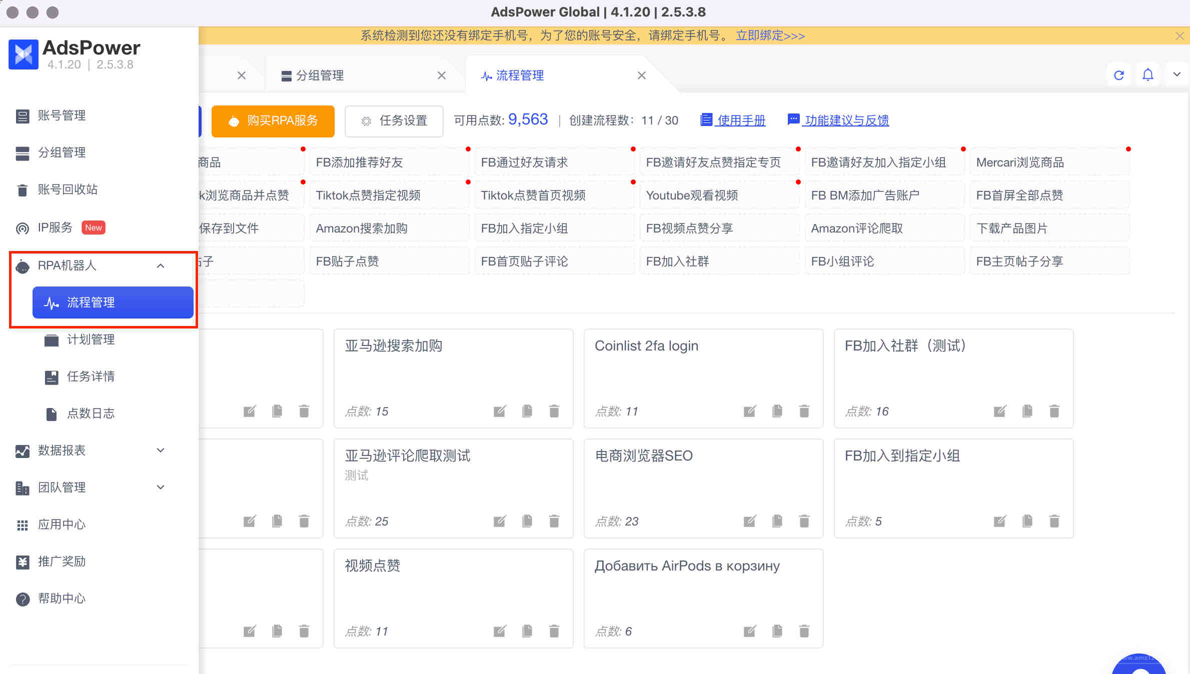Copy the FB加入到指定小组 flow
1190x674 pixels.
1027,521
